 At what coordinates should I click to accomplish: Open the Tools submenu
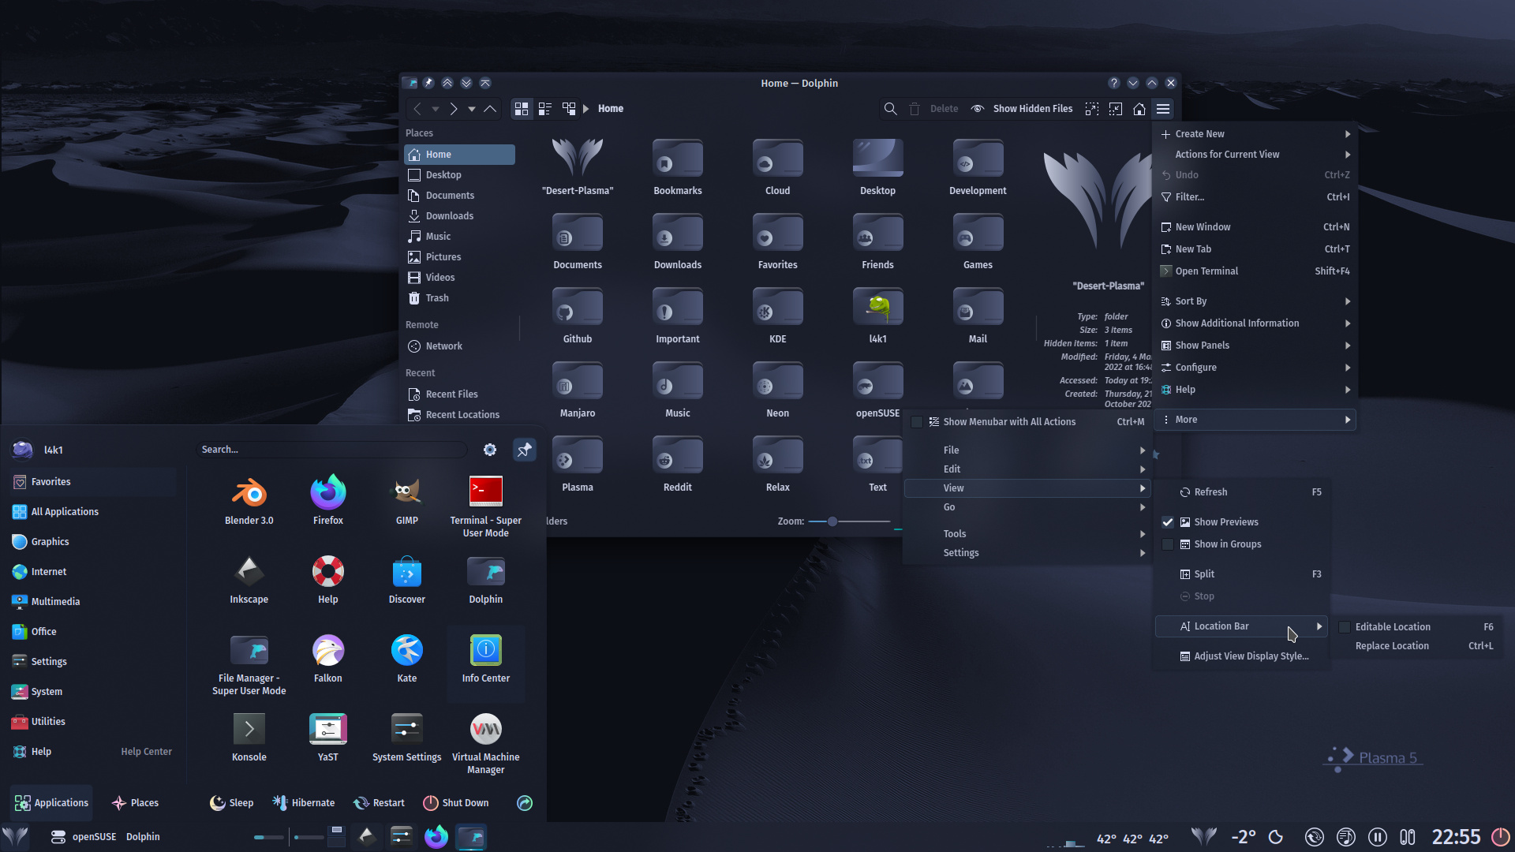coord(1027,534)
